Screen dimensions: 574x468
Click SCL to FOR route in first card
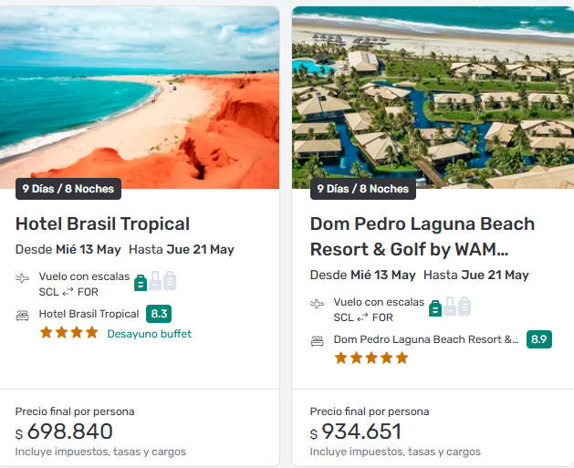[x=68, y=292]
